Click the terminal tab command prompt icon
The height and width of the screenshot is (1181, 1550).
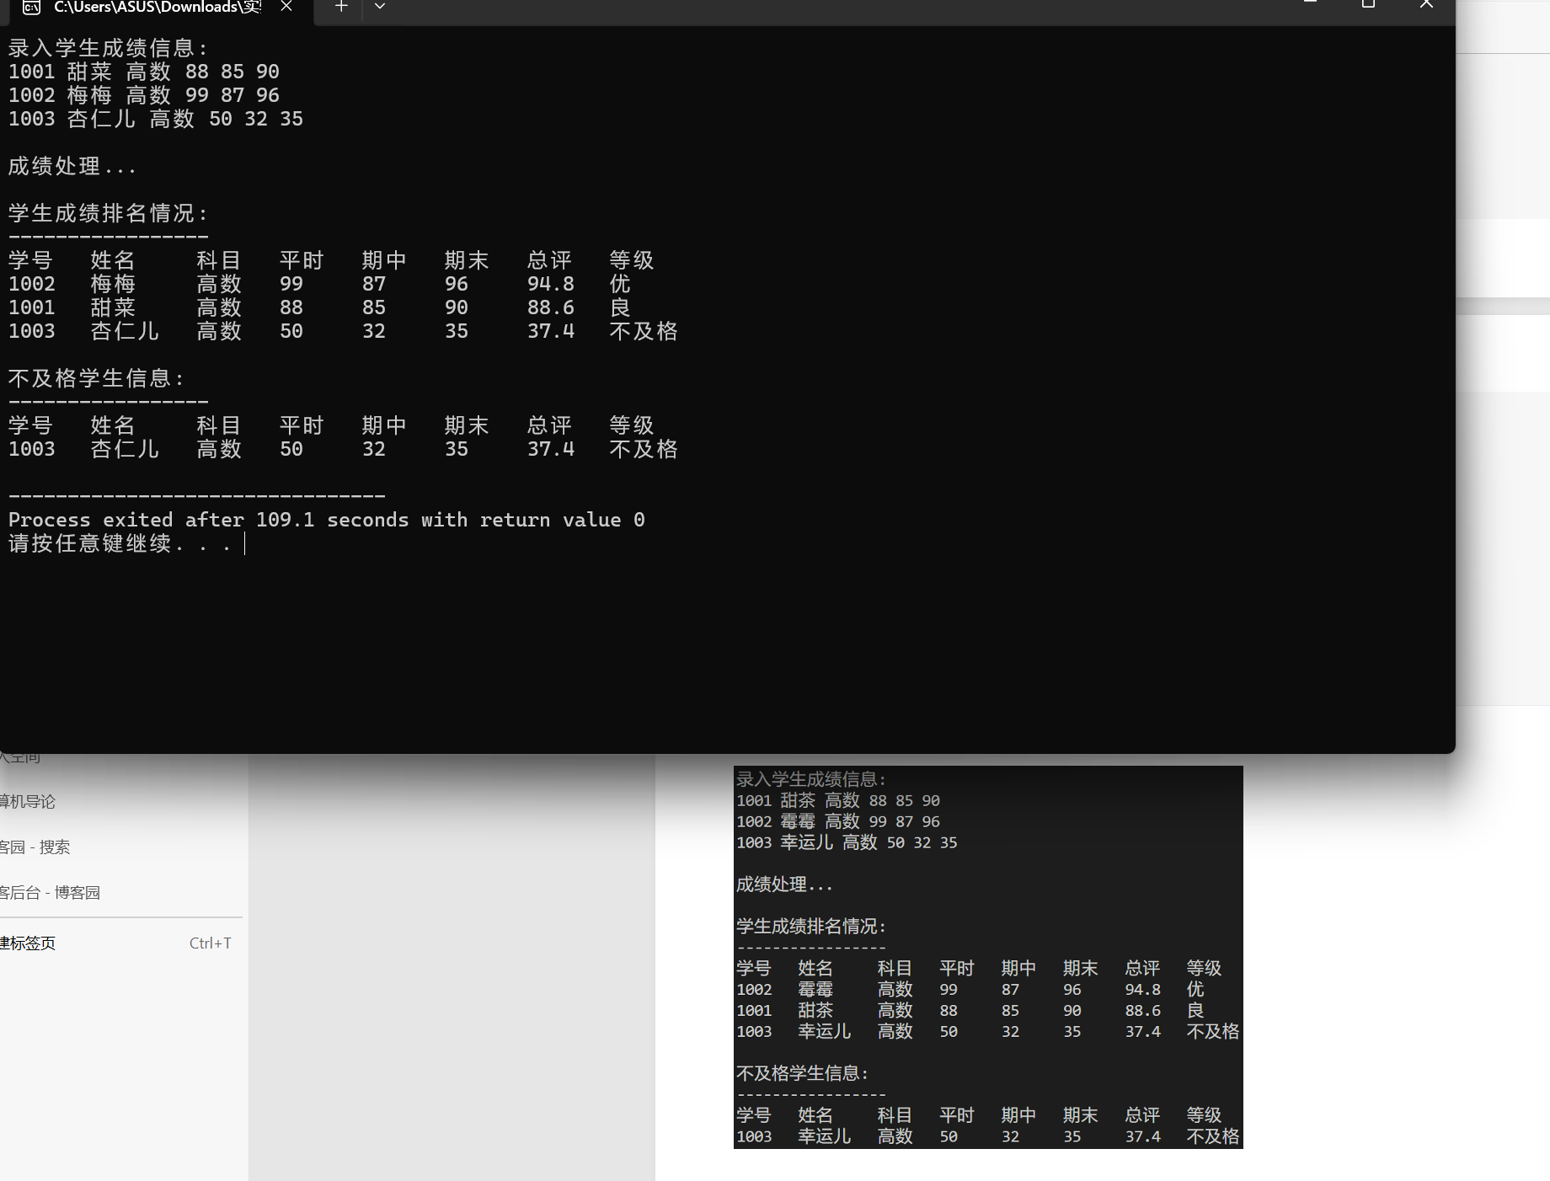(x=31, y=8)
